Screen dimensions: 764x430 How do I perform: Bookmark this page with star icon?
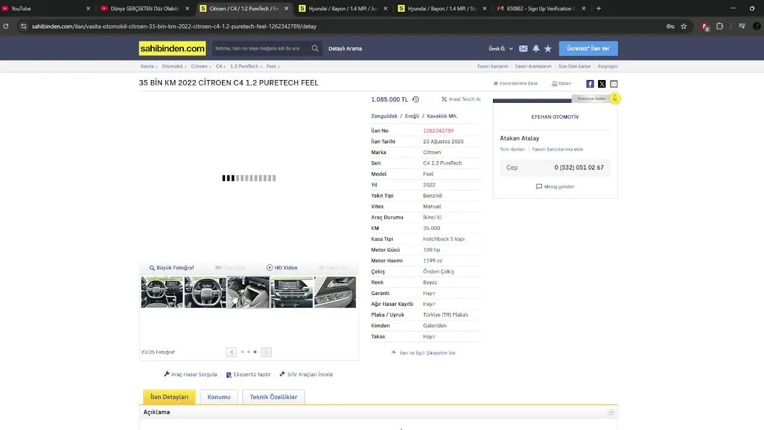683,26
